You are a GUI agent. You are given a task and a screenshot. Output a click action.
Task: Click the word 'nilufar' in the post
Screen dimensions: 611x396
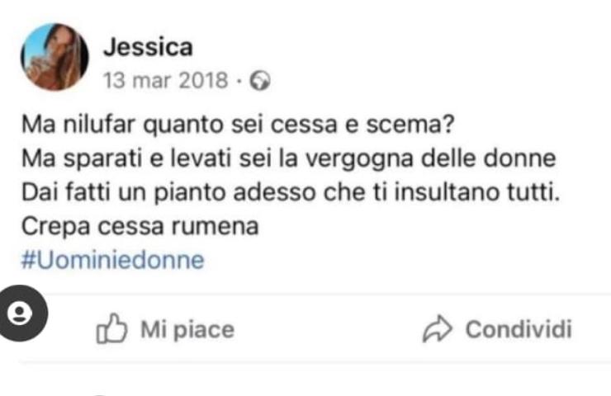coord(99,125)
